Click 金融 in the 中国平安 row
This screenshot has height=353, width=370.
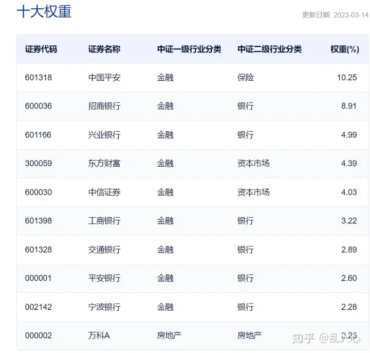coord(165,78)
